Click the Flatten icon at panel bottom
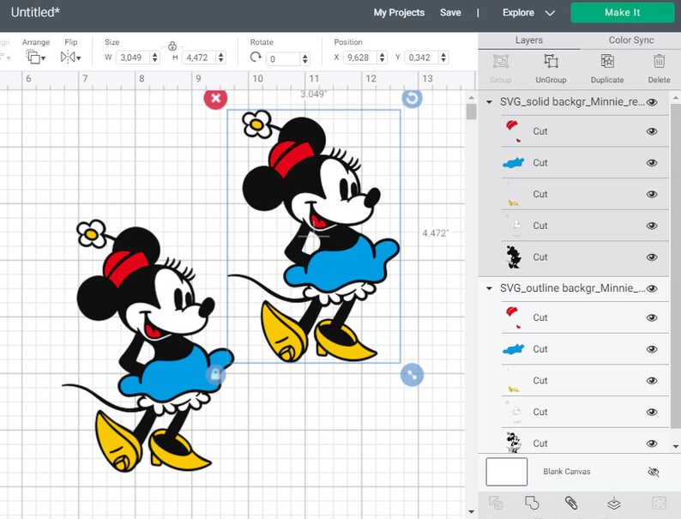Screen dimensions: 681x519 coord(614,503)
